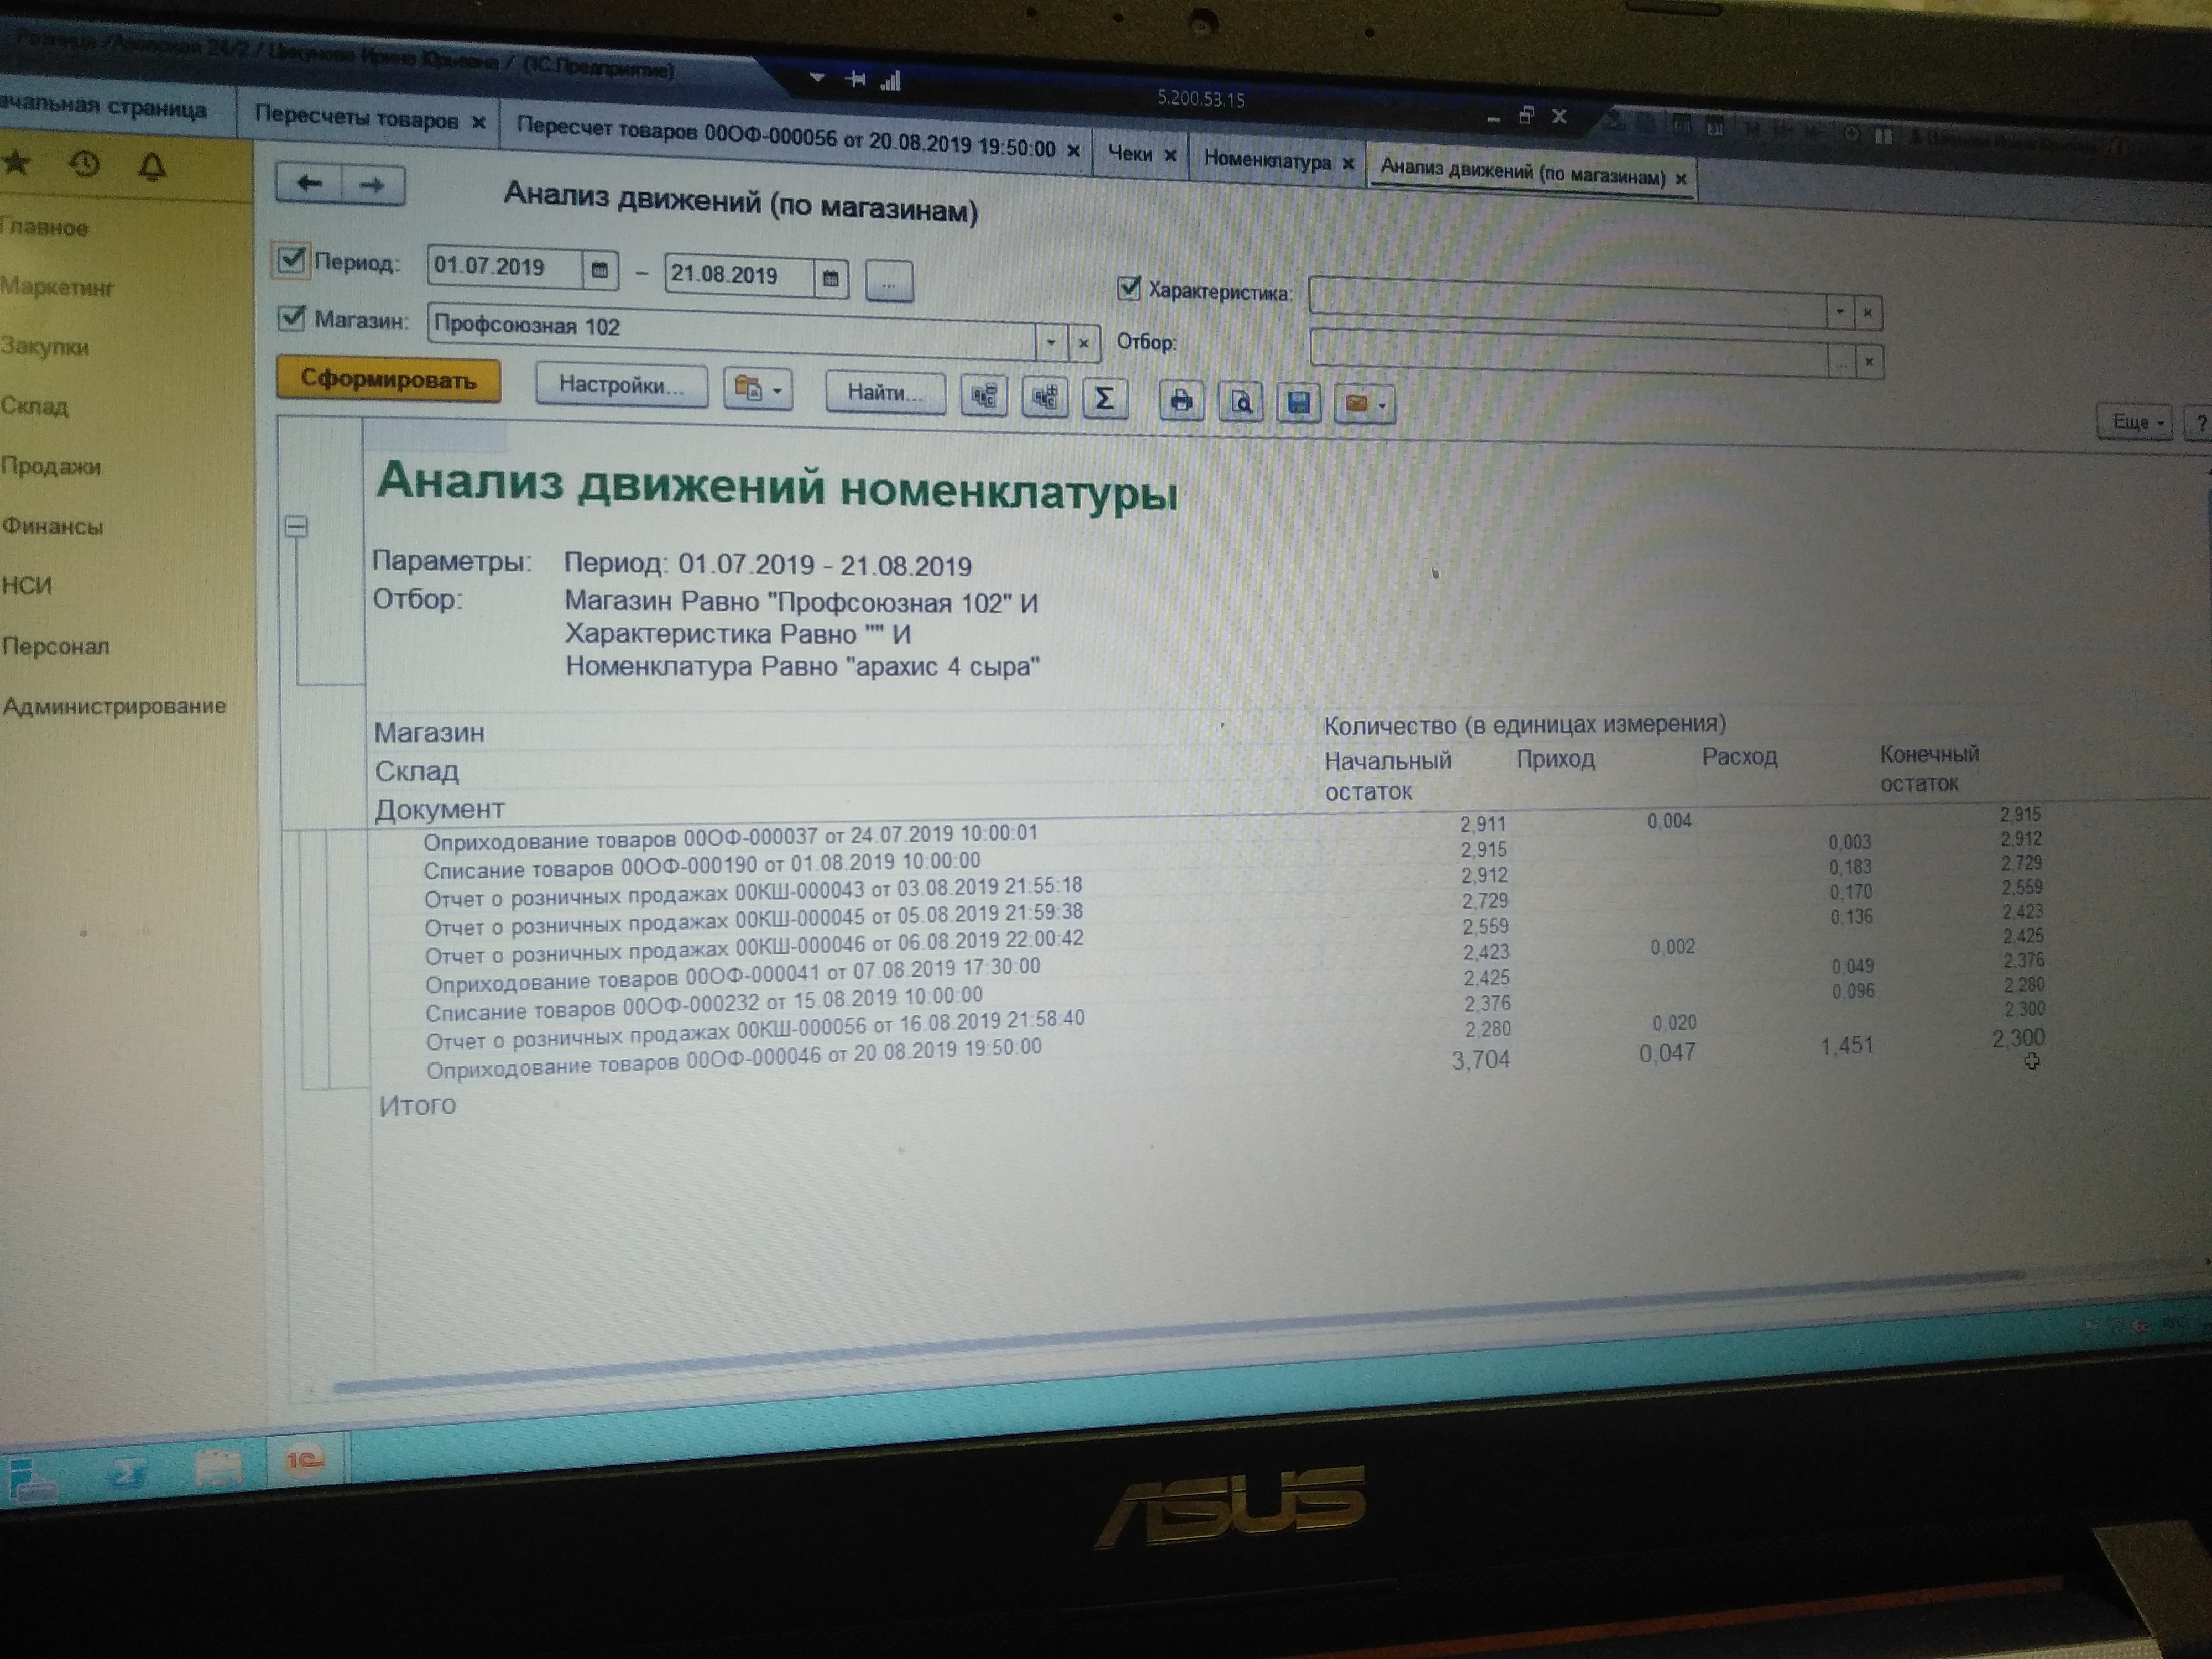Image resolution: width=2212 pixels, height=1659 pixels.
Task: Click collapse all groups icon
Action: 984,396
